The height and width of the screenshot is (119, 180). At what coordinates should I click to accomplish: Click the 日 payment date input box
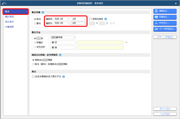coord(102,23)
